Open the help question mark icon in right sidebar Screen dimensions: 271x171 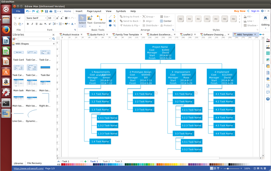click(x=268, y=99)
